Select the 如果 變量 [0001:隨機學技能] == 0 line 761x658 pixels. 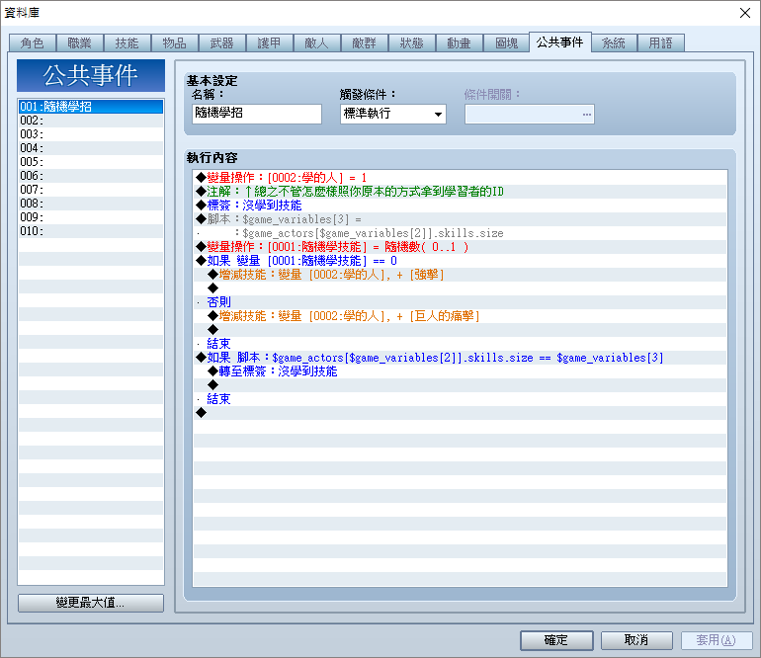coord(461,261)
